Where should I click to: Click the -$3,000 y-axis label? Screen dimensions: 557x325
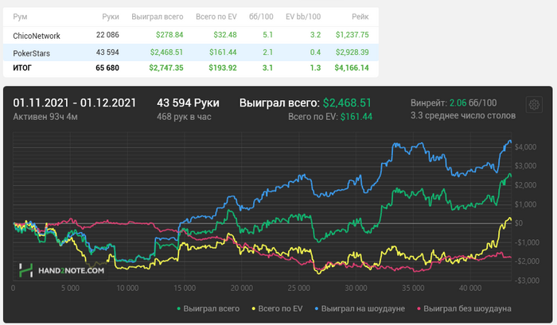pyautogui.click(x=527, y=281)
